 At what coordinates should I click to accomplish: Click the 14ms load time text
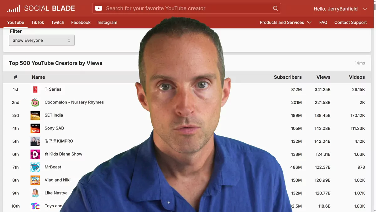[x=360, y=63]
